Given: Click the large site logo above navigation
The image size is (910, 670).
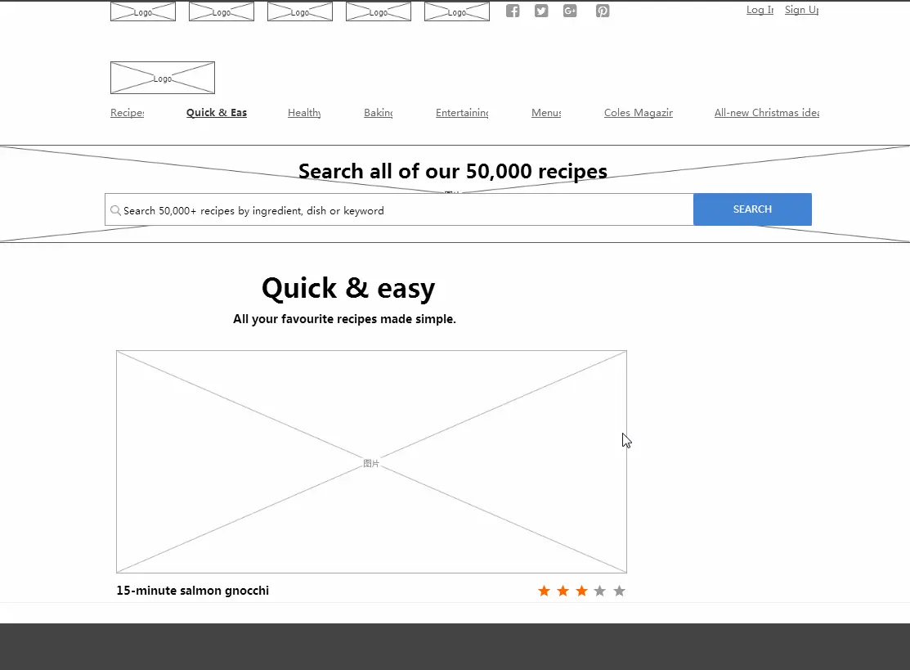Looking at the screenshot, I should click(x=163, y=78).
